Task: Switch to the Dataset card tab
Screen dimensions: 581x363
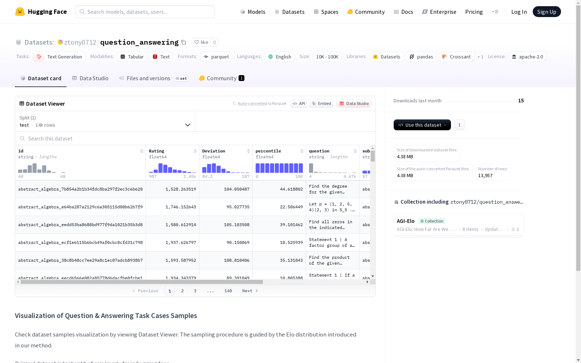Action: [41, 78]
